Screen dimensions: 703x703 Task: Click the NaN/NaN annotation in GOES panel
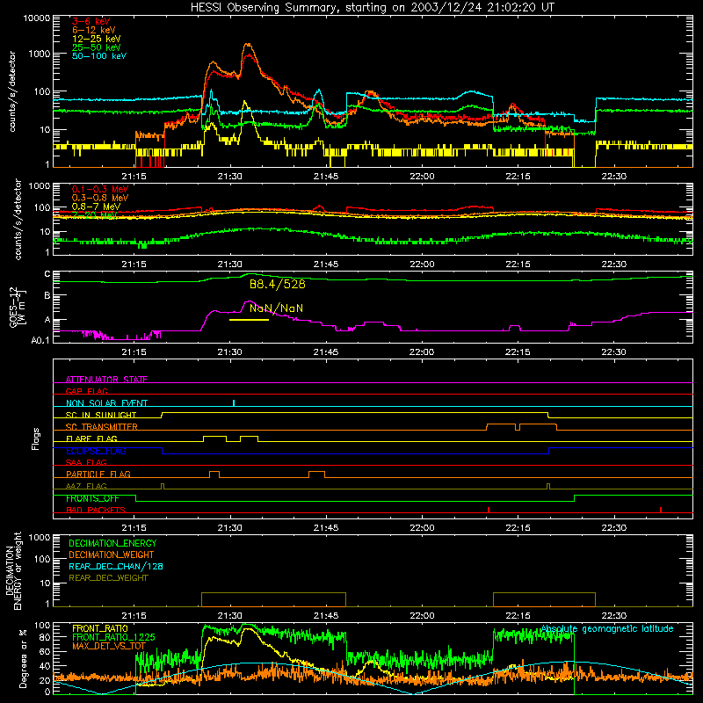coord(276,308)
